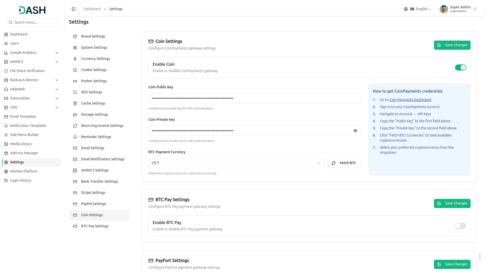Open the Coin Payments Dashboard link
The width and height of the screenshot is (487, 274).
coord(410,100)
